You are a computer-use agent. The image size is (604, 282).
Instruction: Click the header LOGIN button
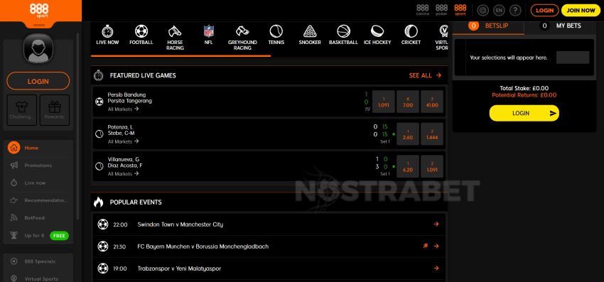[544, 11]
